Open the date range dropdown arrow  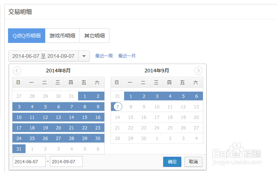[84, 56]
